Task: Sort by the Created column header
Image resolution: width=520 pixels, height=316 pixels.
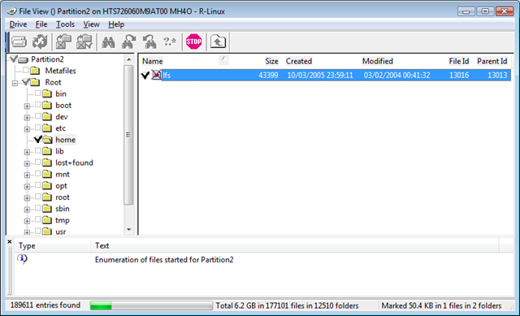Action: click(x=299, y=61)
